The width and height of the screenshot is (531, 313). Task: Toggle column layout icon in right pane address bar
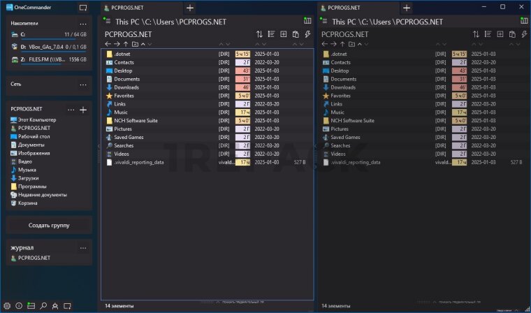(523, 21)
